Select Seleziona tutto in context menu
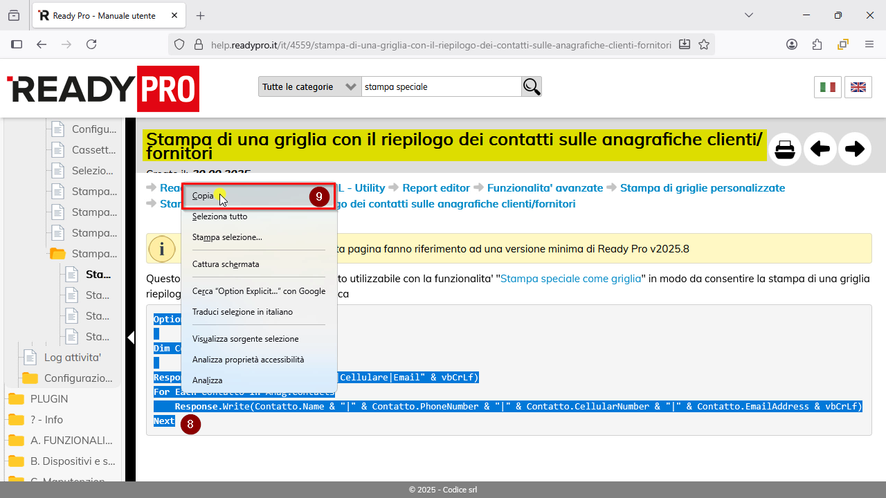Image resolution: width=886 pixels, height=498 pixels. click(x=219, y=216)
